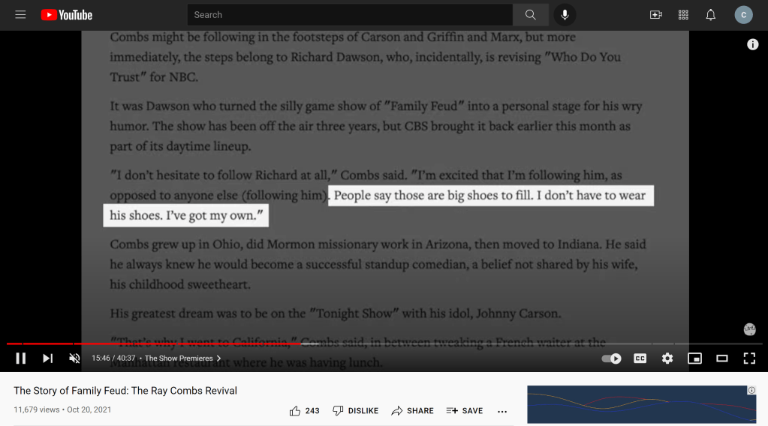Image resolution: width=768 pixels, height=426 pixels.
Task: Show notifications bell
Action: 710,15
